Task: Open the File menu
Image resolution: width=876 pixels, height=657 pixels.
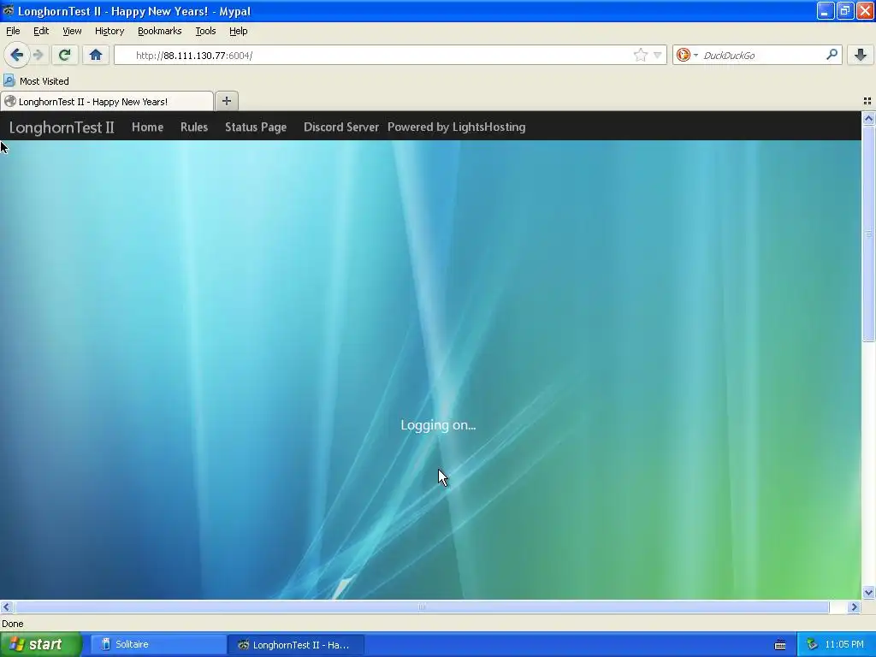Action: click(13, 31)
